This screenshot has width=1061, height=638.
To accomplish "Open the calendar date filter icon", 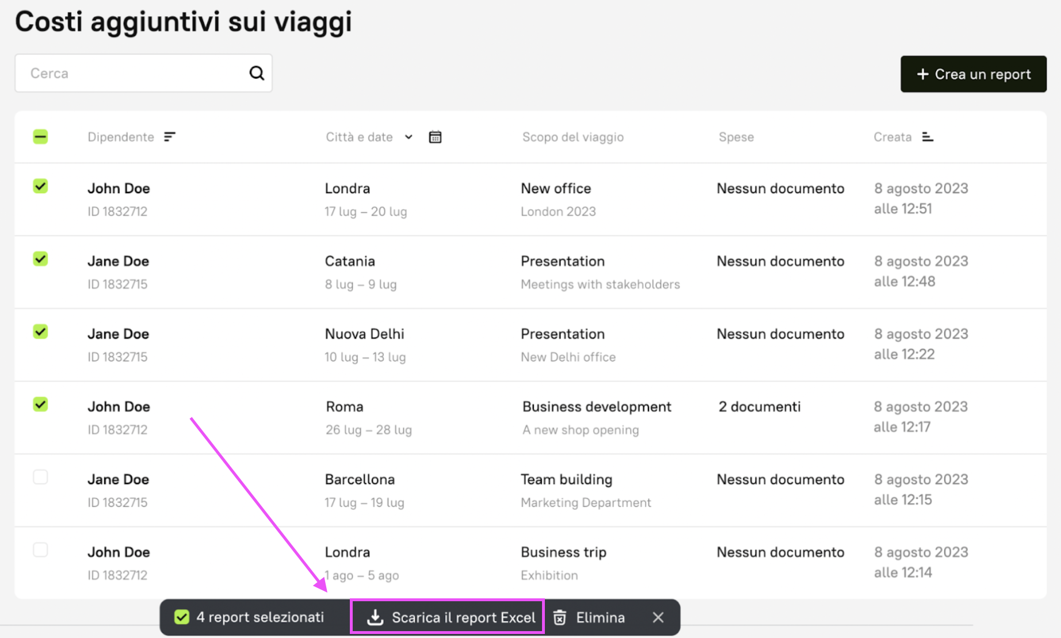I will [435, 137].
